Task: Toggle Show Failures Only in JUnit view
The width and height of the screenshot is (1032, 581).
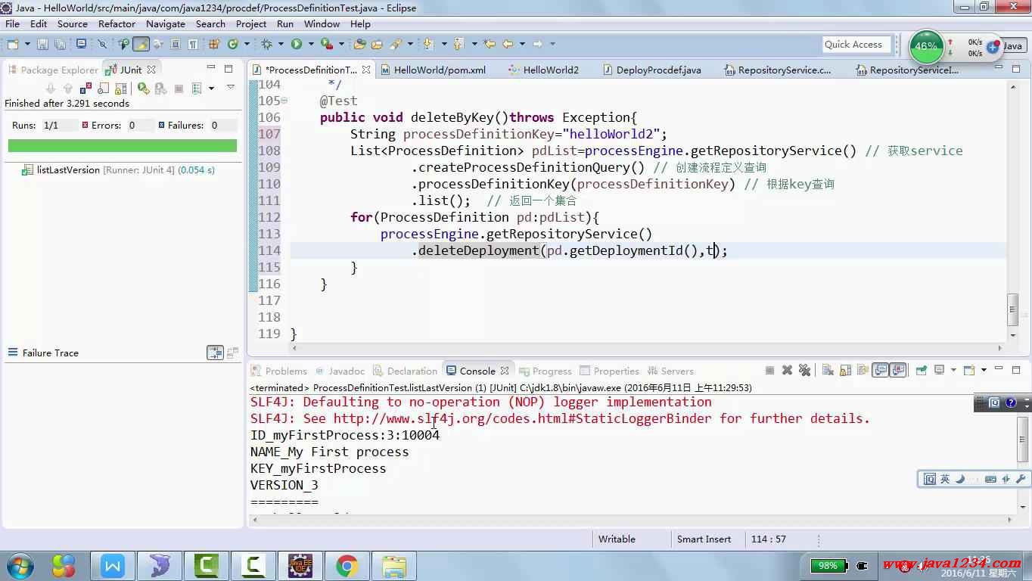Action: click(x=85, y=89)
